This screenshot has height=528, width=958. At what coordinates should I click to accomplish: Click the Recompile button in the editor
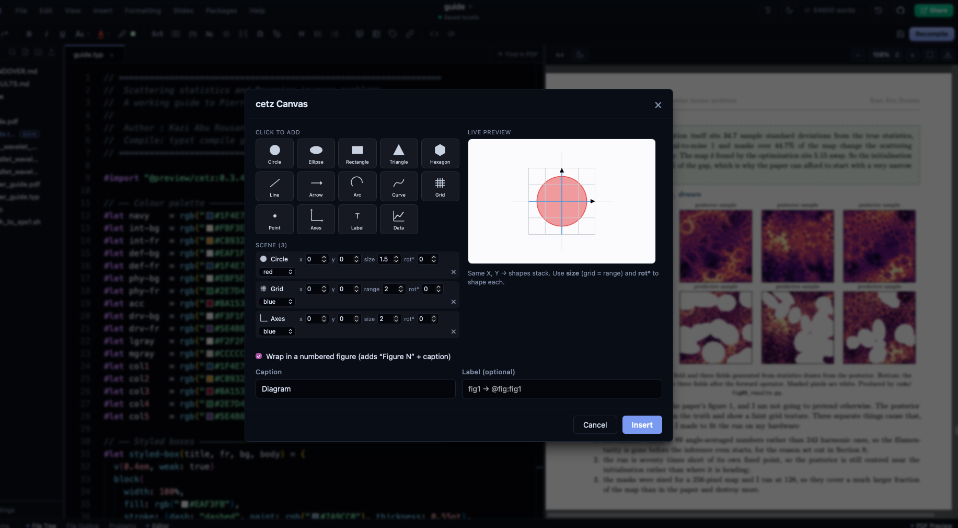pos(932,34)
